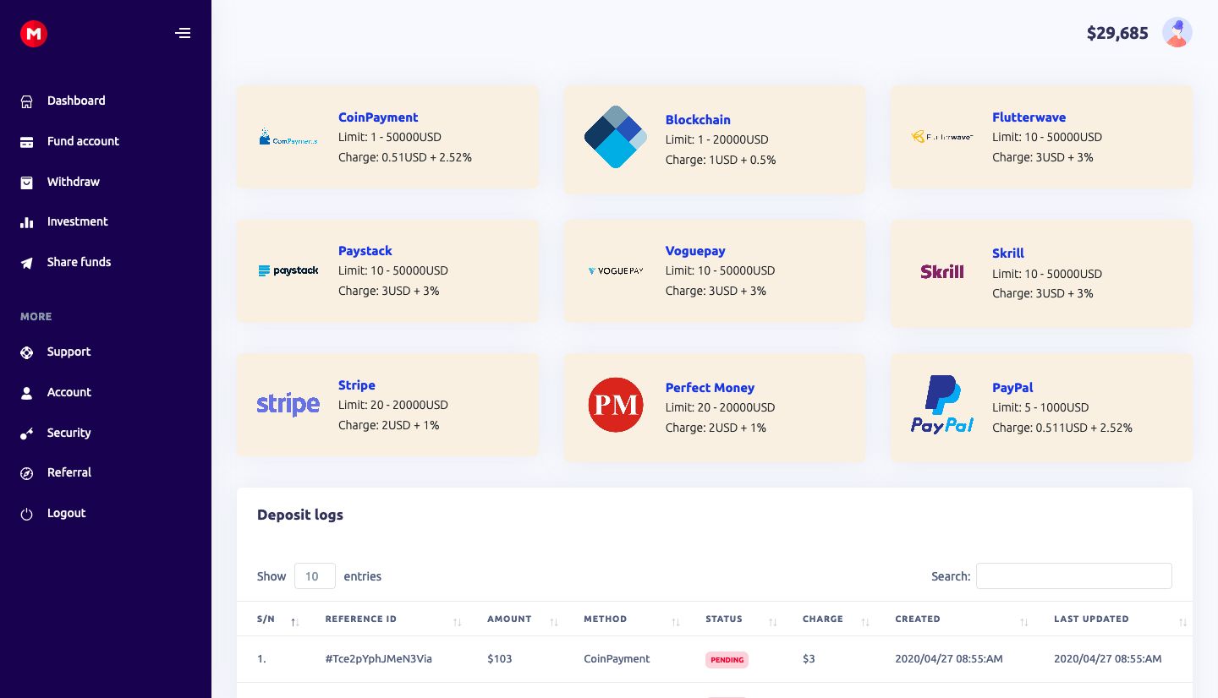Open the Withdraw menu item
This screenshot has width=1218, height=698.
pos(74,182)
